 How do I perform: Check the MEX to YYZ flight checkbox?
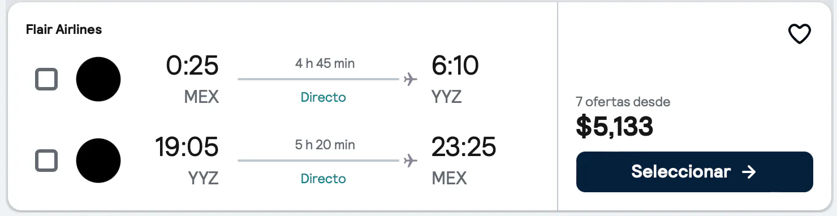(x=46, y=79)
